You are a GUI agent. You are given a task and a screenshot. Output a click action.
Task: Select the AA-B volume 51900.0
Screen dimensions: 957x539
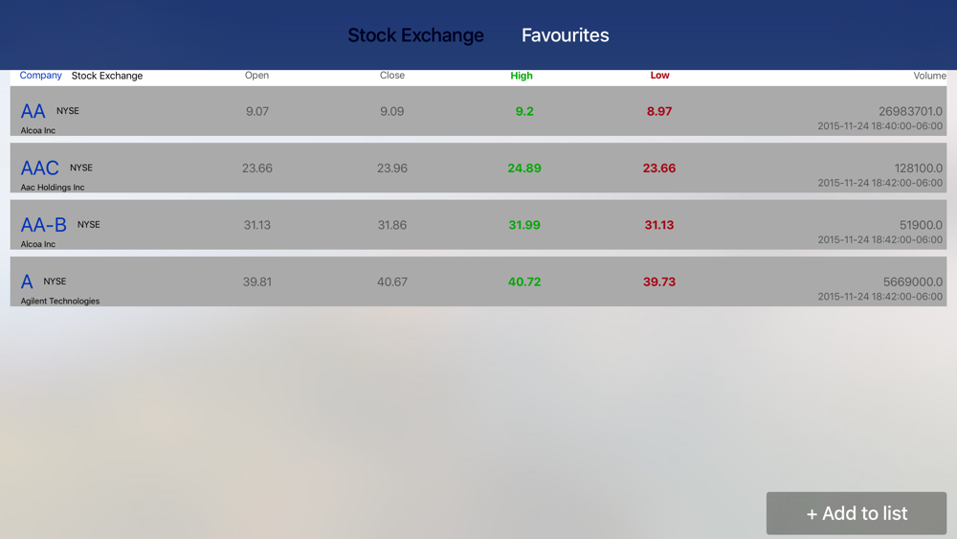pos(921,225)
